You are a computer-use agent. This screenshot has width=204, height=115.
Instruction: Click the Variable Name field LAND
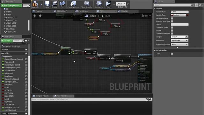(x=179, y=12)
